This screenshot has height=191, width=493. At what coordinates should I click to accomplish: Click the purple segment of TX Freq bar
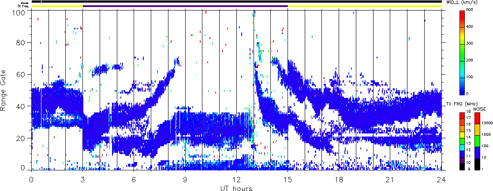click(185, 6)
